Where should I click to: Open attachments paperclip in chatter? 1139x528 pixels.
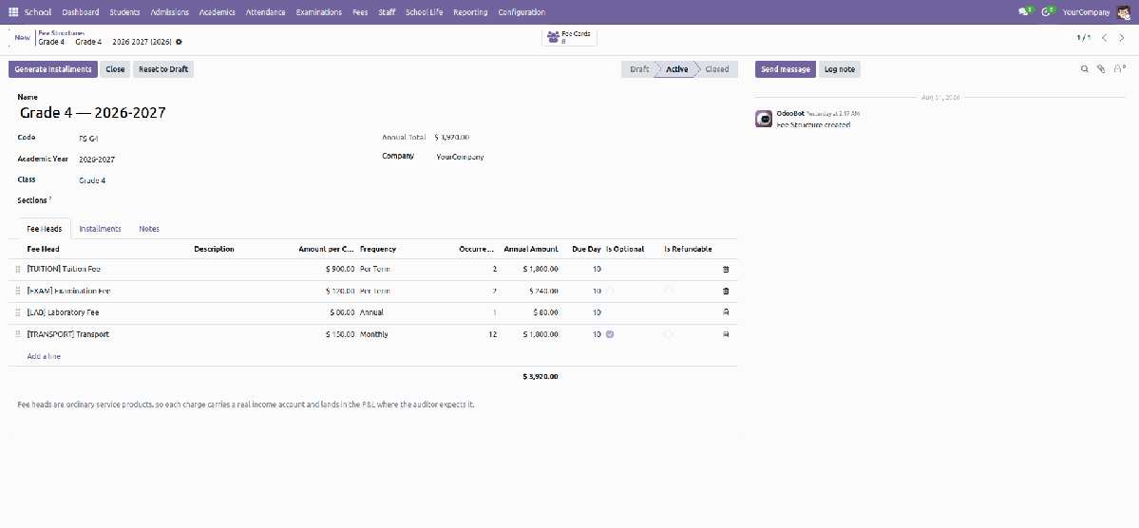pyautogui.click(x=1101, y=69)
